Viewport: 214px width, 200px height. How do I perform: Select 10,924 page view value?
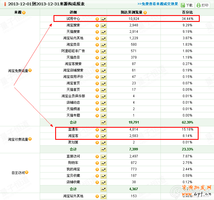[134, 19]
